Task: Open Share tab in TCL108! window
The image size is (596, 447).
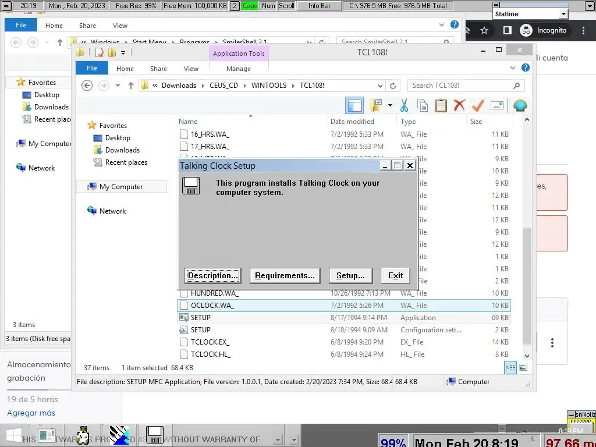Action: (158, 69)
